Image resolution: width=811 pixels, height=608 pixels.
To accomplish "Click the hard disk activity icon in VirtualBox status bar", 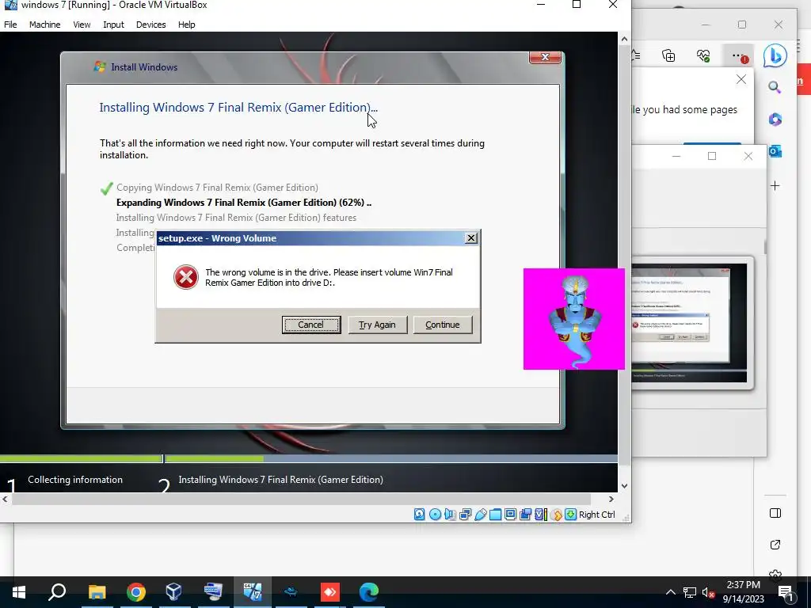I will tap(420, 515).
